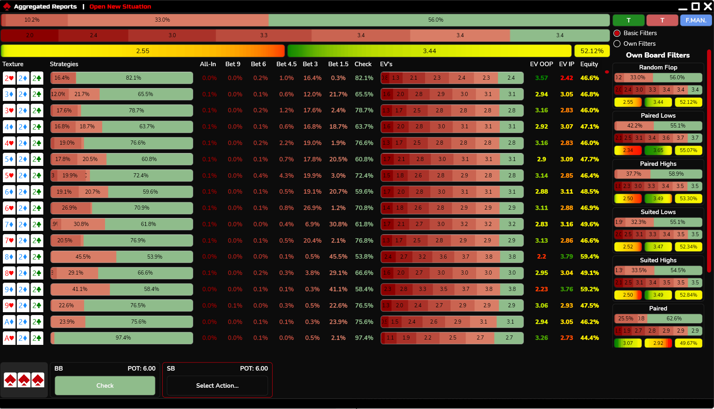Click the red scrollbar of board filters
This screenshot has height=409, width=714.
tap(709, 161)
